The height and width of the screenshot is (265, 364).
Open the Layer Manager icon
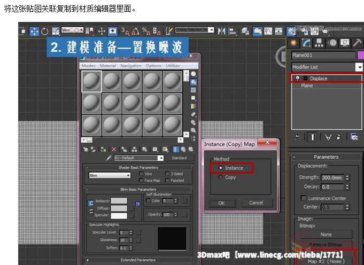pyautogui.click(x=245, y=31)
